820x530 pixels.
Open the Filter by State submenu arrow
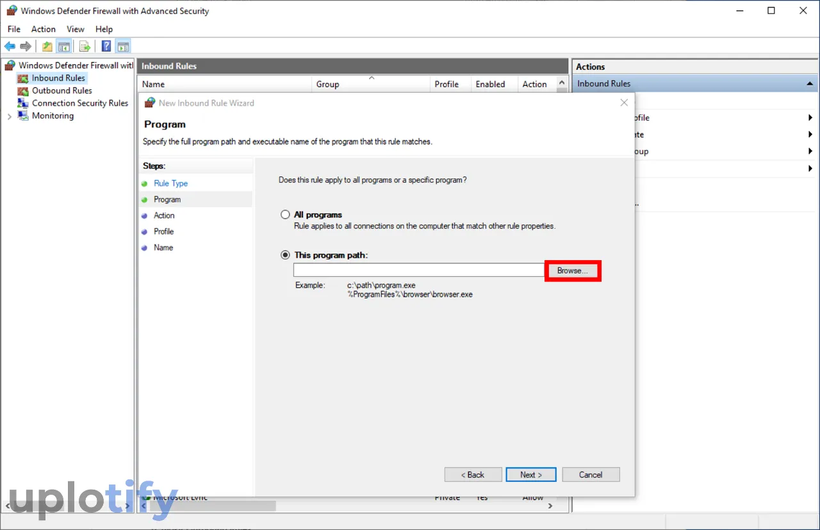coord(810,135)
